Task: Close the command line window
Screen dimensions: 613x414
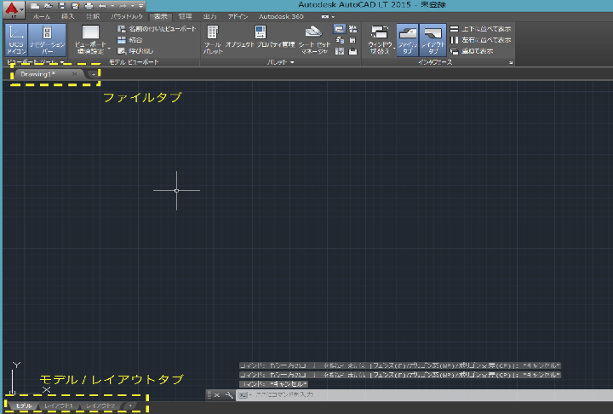Action: (x=217, y=395)
